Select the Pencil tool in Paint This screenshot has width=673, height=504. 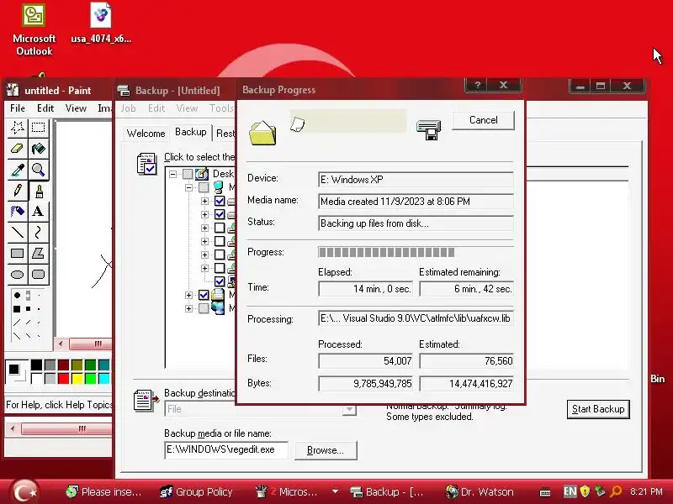point(18,191)
